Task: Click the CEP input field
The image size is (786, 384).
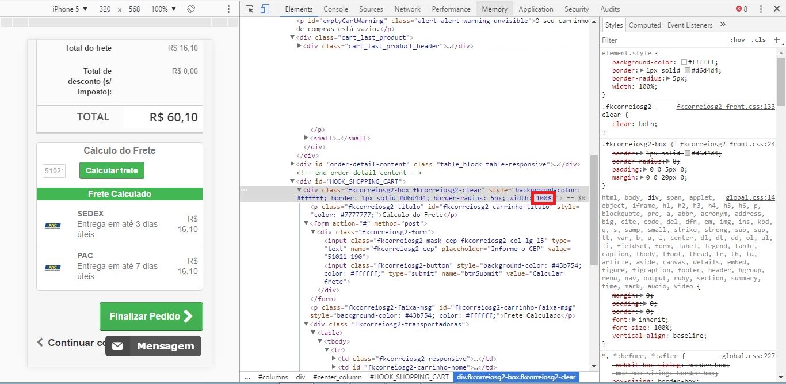Action: [54, 171]
